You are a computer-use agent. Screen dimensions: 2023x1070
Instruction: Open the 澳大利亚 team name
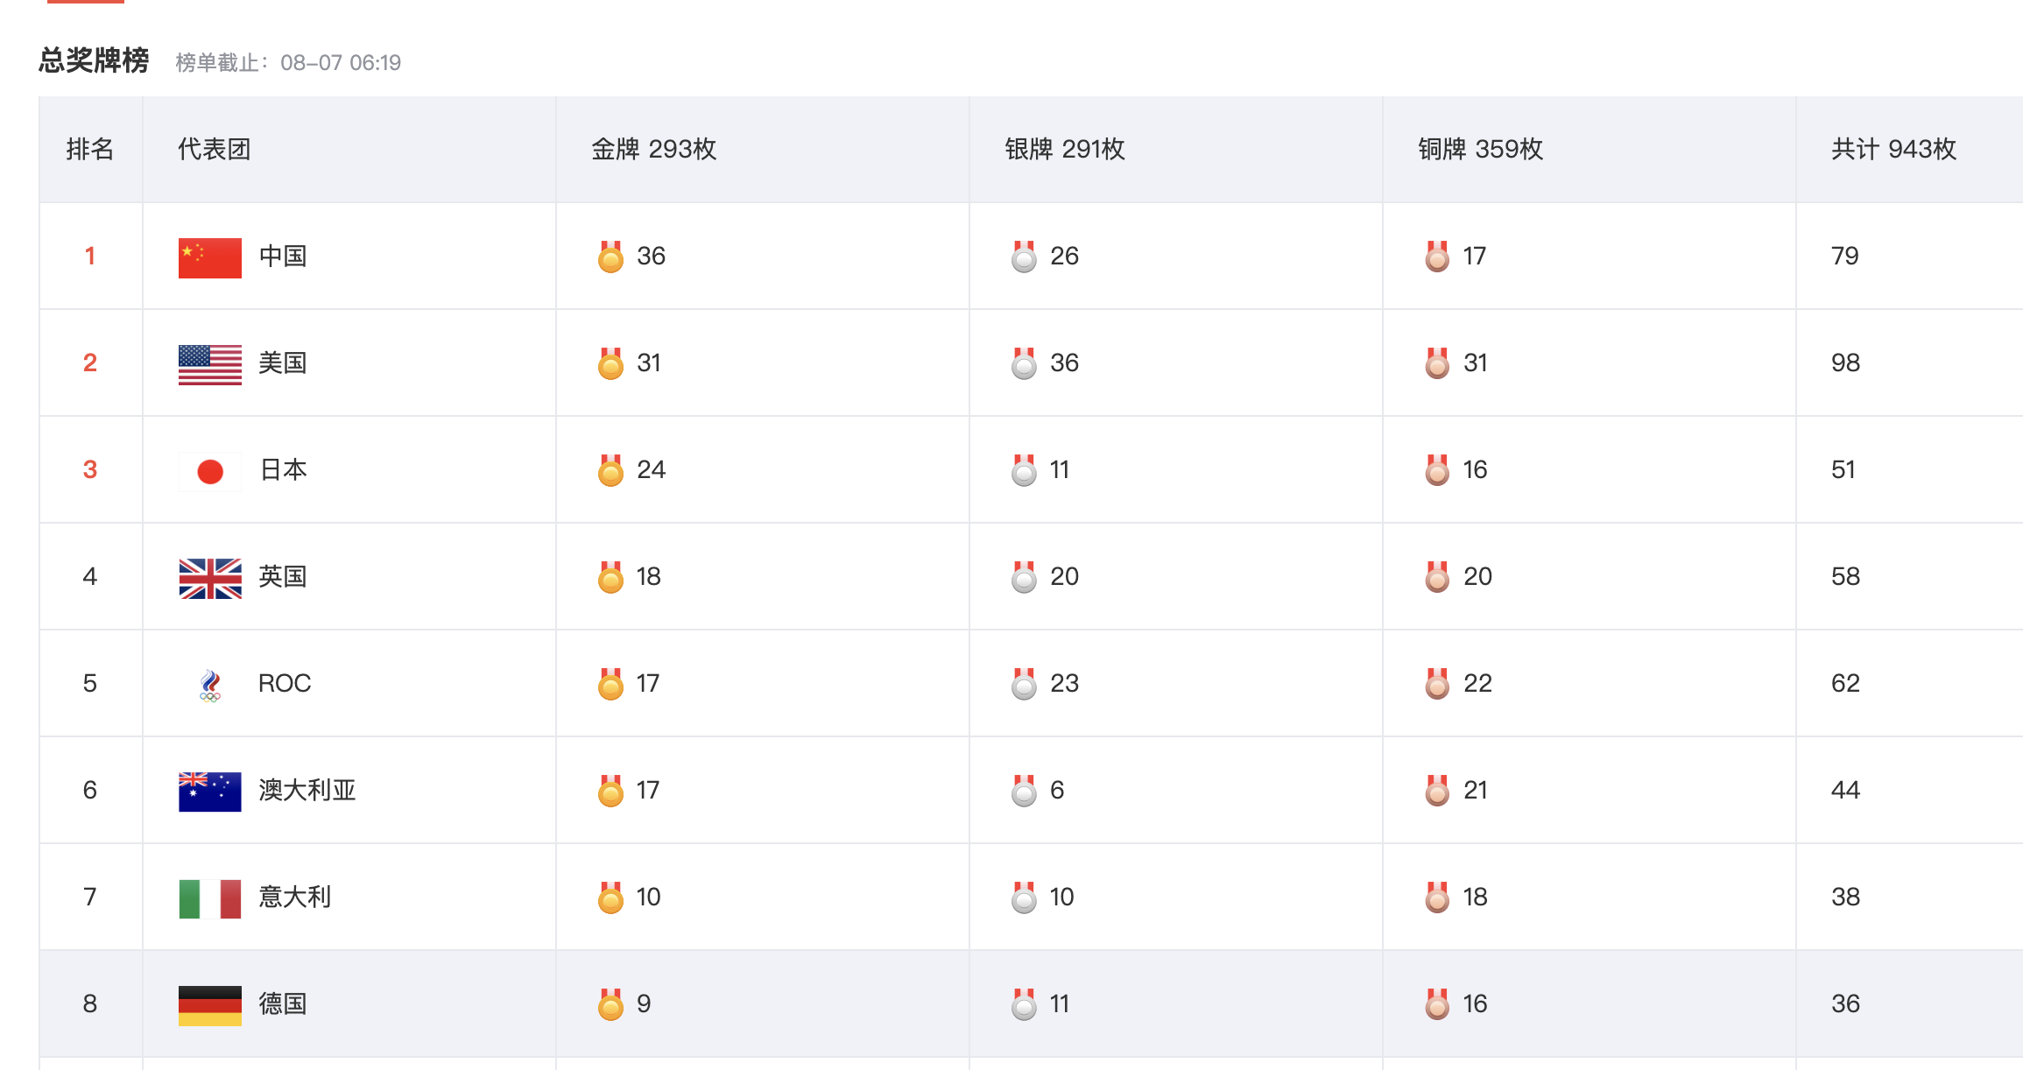tap(307, 791)
